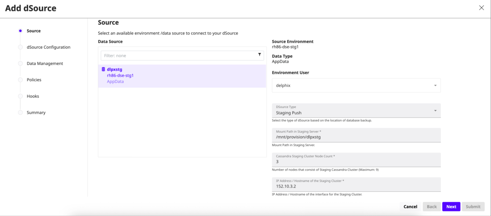Click the Cassandra Staging Cluster Node Count field
Screen dimensions: 491x216
[356, 162]
